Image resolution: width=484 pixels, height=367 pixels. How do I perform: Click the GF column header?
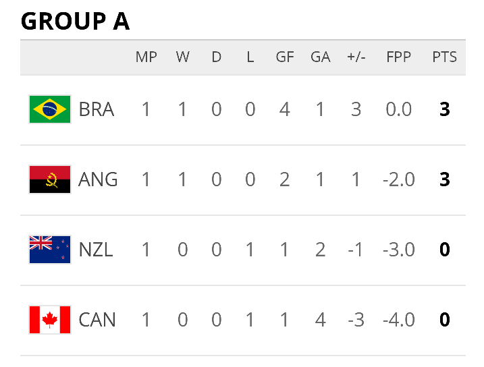[285, 57]
